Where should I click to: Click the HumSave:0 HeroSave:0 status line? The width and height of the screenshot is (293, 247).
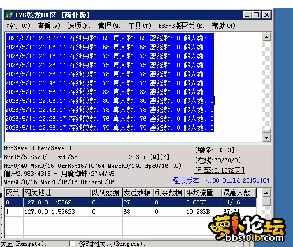click(38, 148)
